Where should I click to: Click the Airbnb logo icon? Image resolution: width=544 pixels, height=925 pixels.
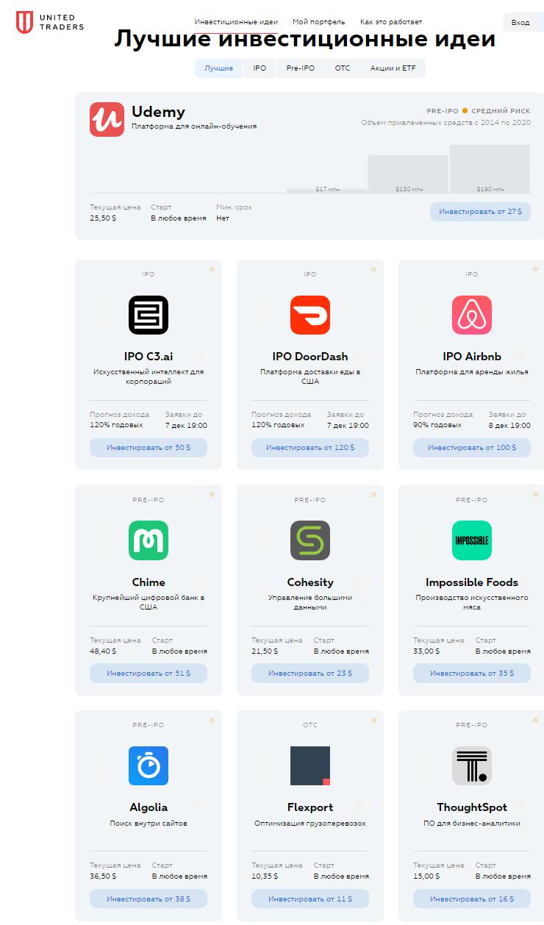[471, 315]
